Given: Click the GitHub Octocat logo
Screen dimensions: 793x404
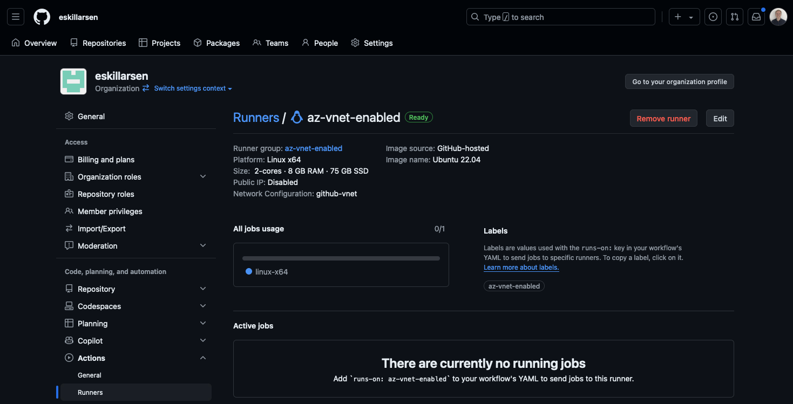Looking at the screenshot, I should [x=42, y=17].
